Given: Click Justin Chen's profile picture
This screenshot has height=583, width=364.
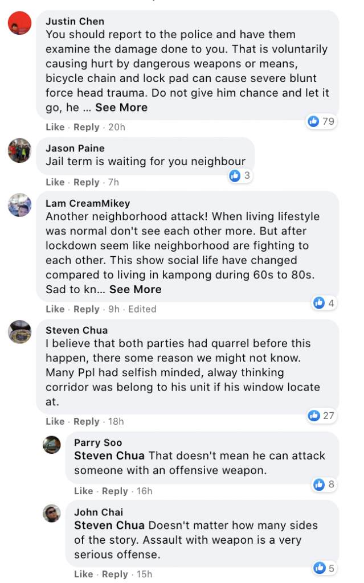Looking at the screenshot, I should [20, 23].
